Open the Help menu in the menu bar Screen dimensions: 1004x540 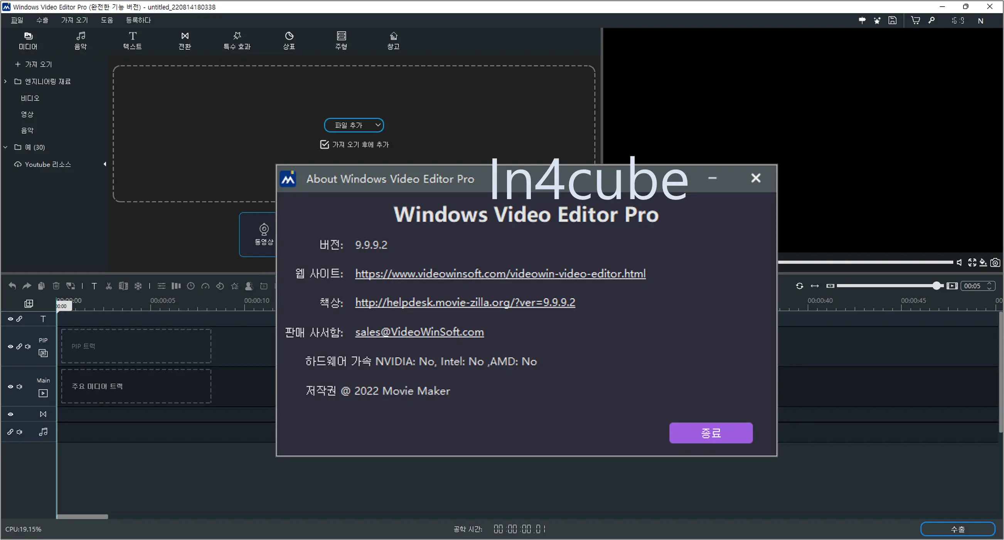107,20
